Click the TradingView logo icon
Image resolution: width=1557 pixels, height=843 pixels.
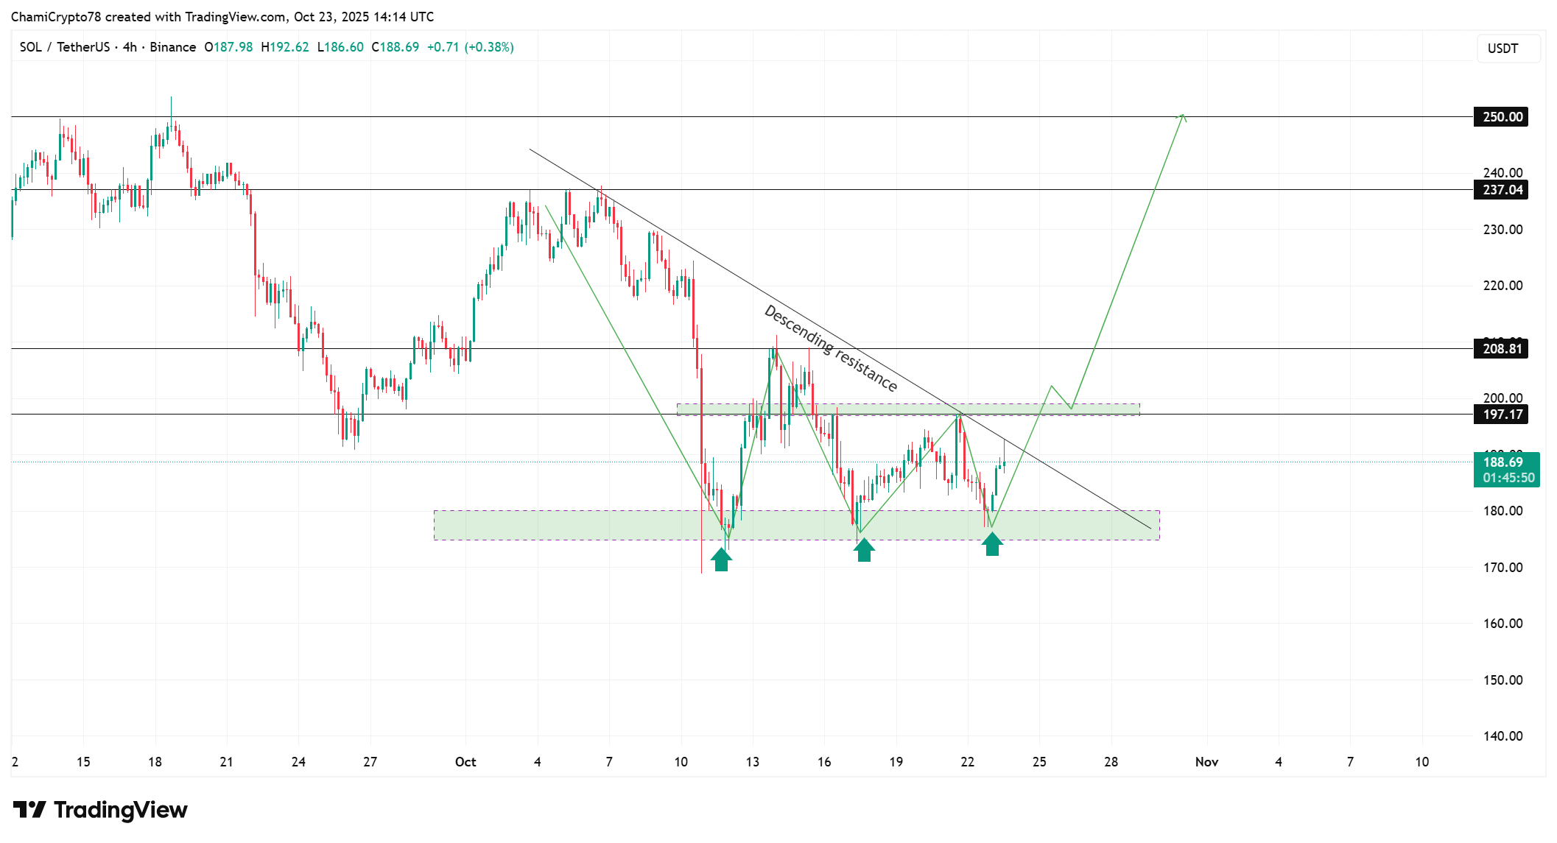pyautogui.click(x=29, y=810)
